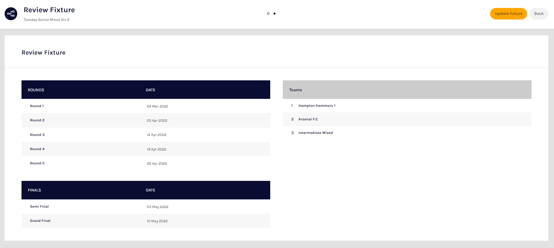554x248 pixels.
Task: Click the Update fixture button
Action: [x=508, y=14]
